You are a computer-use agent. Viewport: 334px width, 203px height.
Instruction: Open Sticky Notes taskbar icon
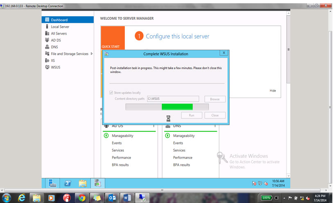point(97,198)
